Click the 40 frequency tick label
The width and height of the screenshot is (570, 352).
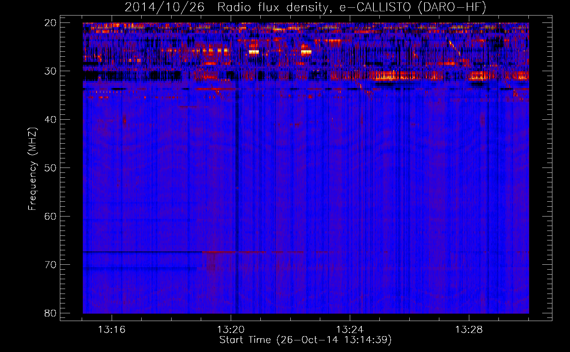(50, 120)
